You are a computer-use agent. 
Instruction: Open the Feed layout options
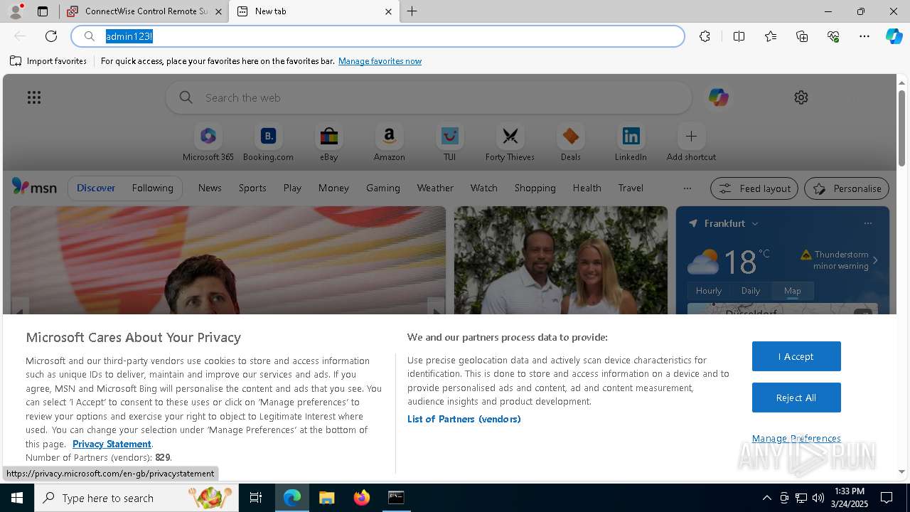pyautogui.click(x=755, y=188)
